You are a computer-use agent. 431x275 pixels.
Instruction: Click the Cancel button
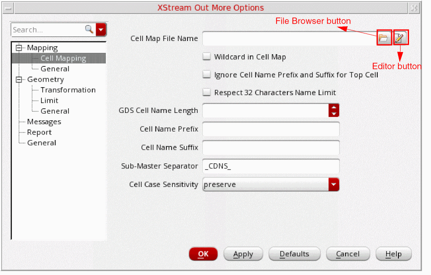point(348,254)
